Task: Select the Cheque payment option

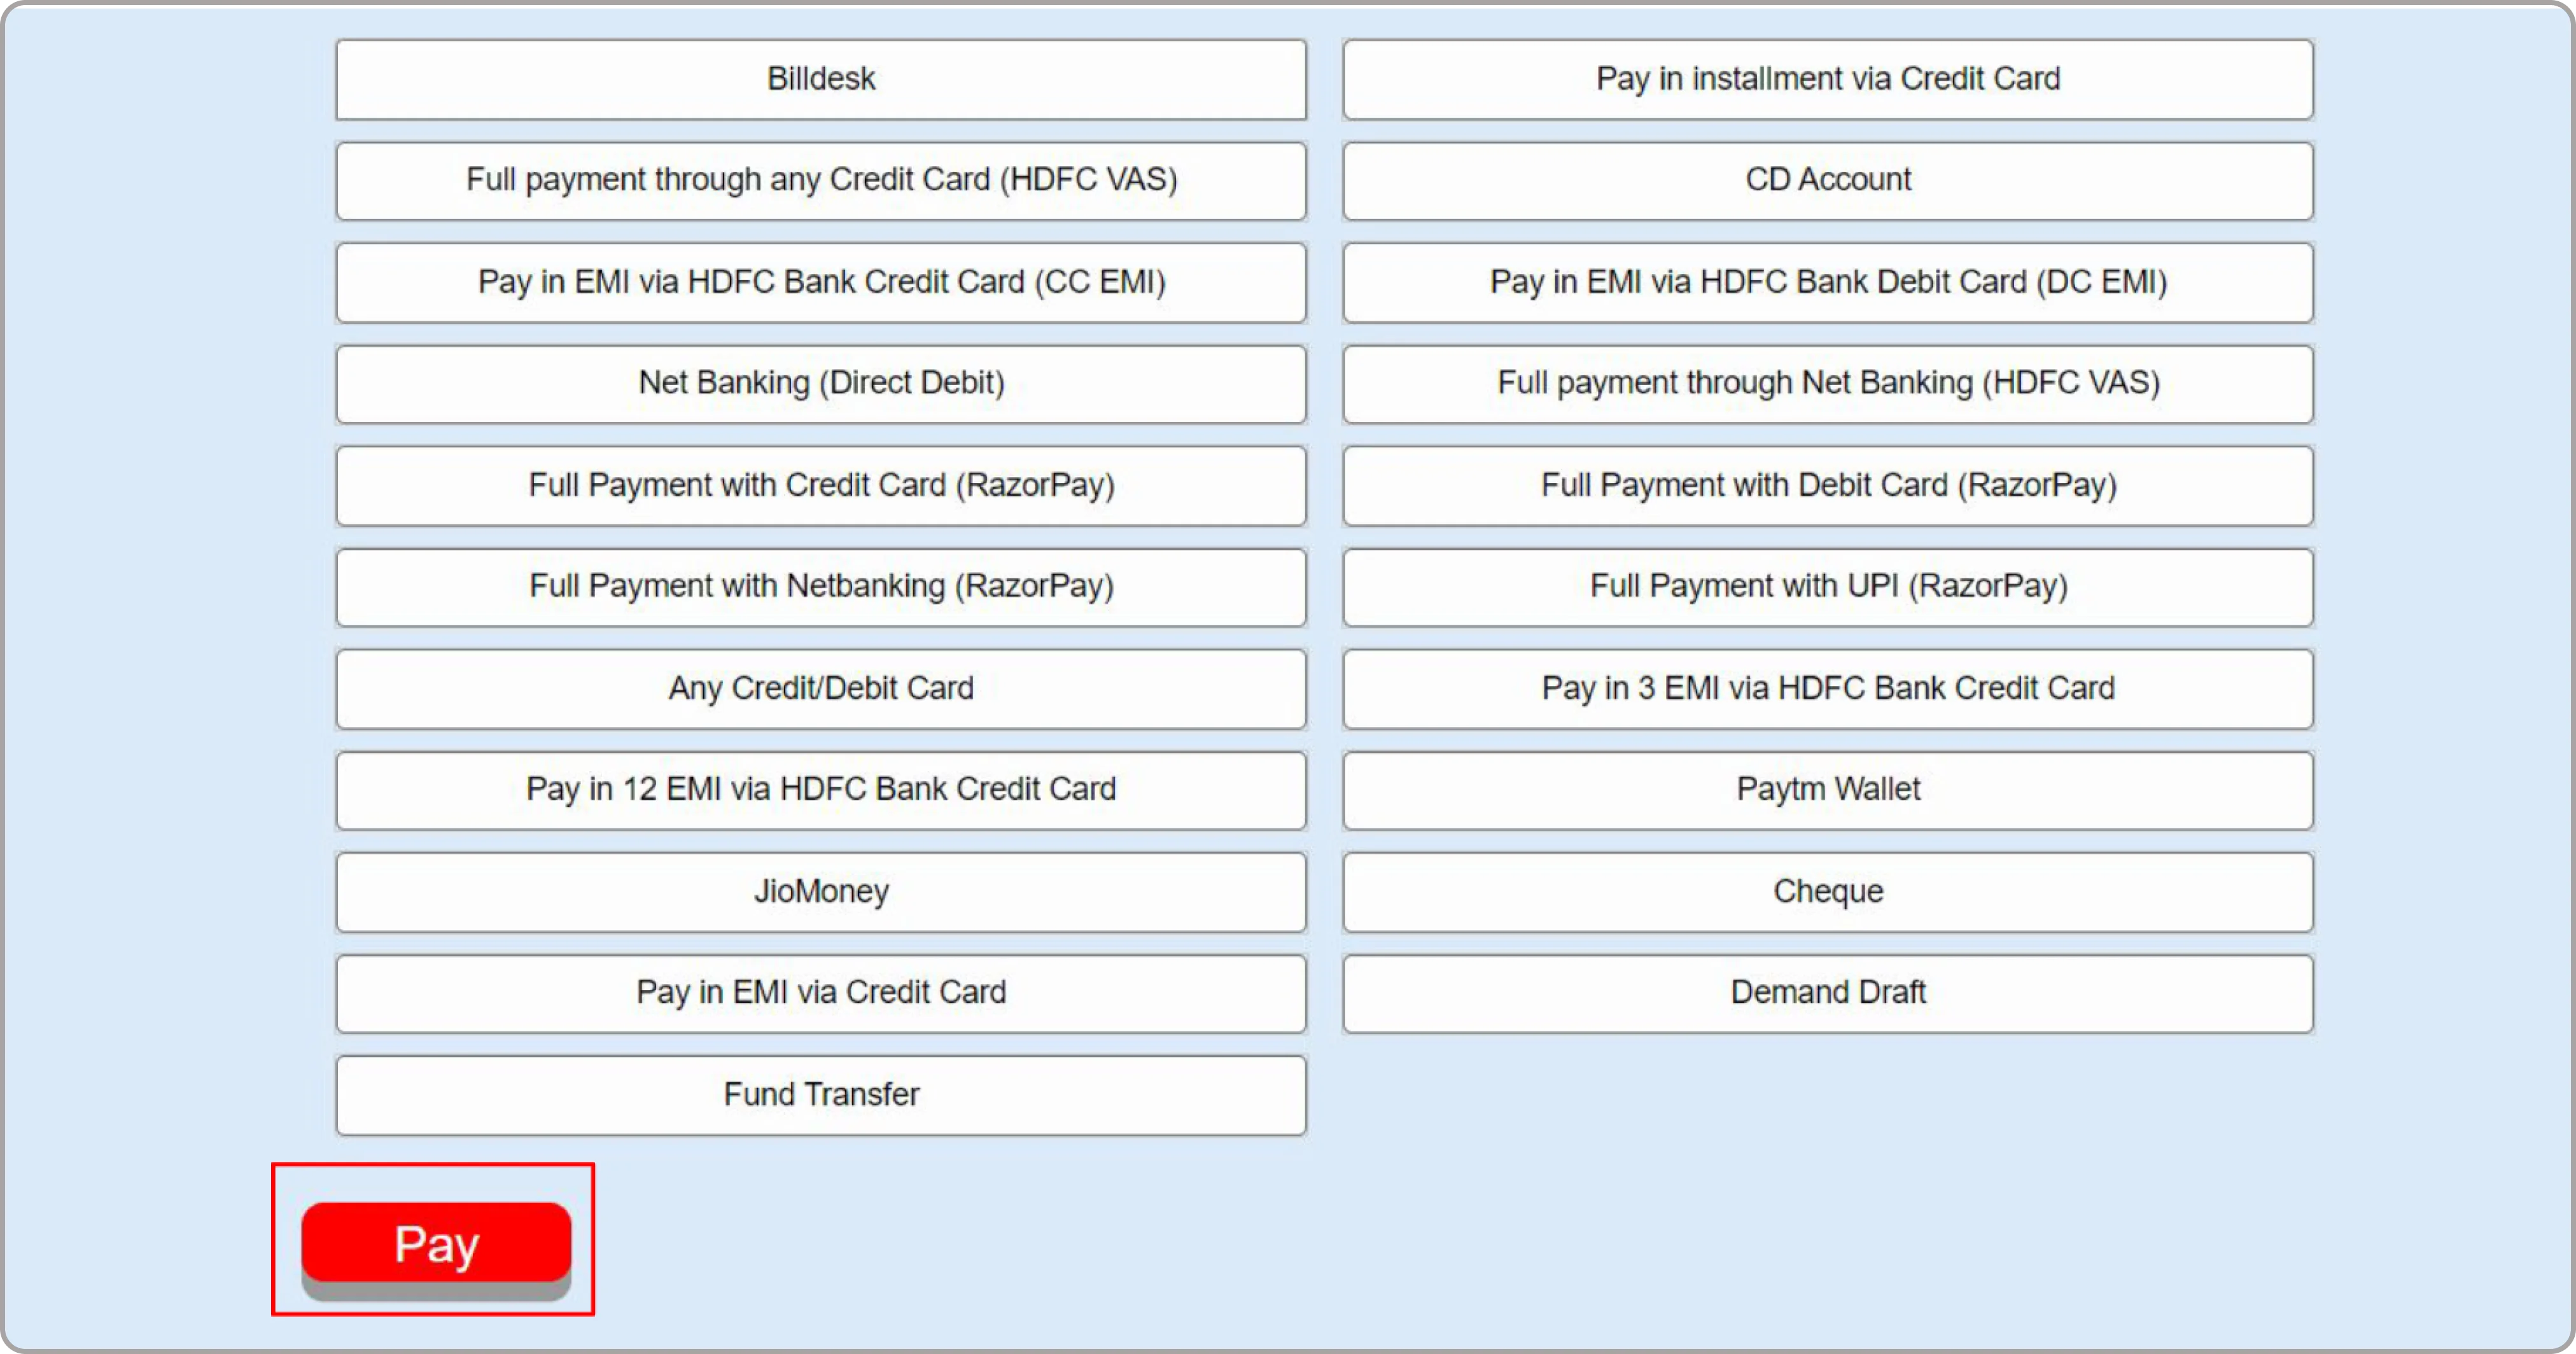Action: 1828,892
